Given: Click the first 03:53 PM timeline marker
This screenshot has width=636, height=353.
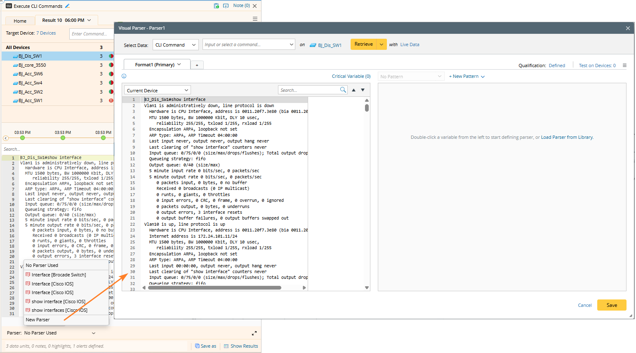Looking at the screenshot, I should (22, 138).
